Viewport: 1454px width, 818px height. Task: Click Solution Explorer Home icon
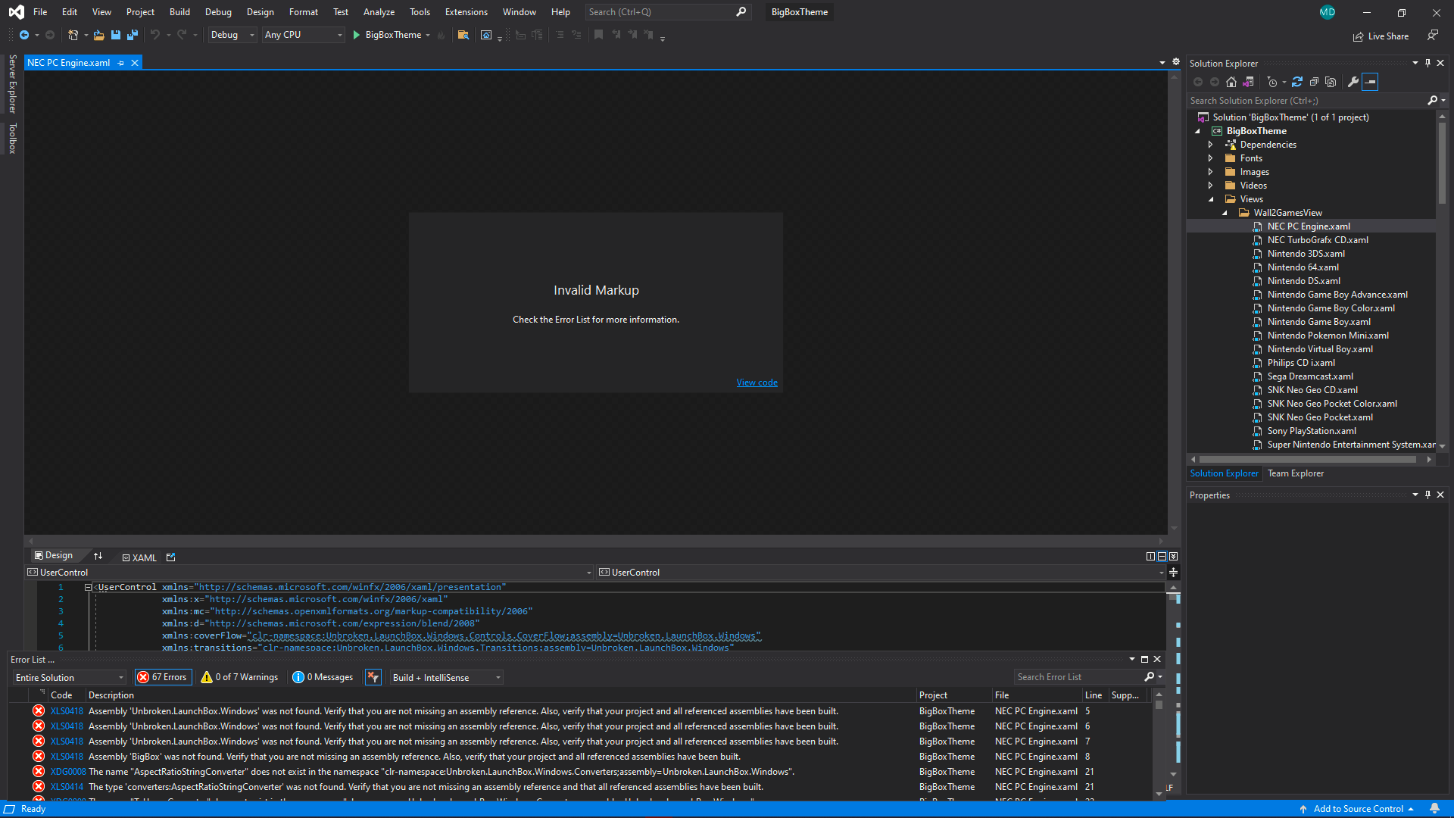pos(1231,82)
